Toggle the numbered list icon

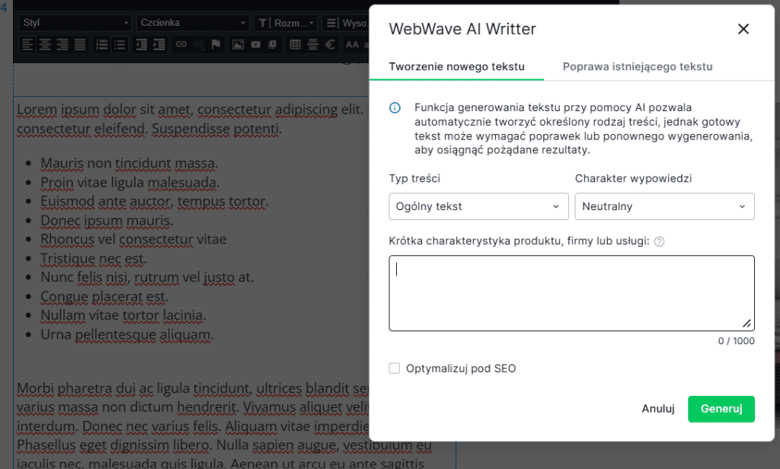103,44
